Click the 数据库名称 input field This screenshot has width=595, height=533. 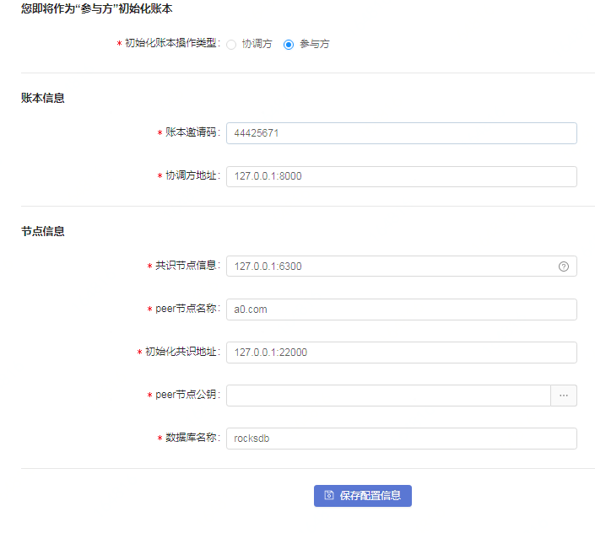click(x=402, y=439)
